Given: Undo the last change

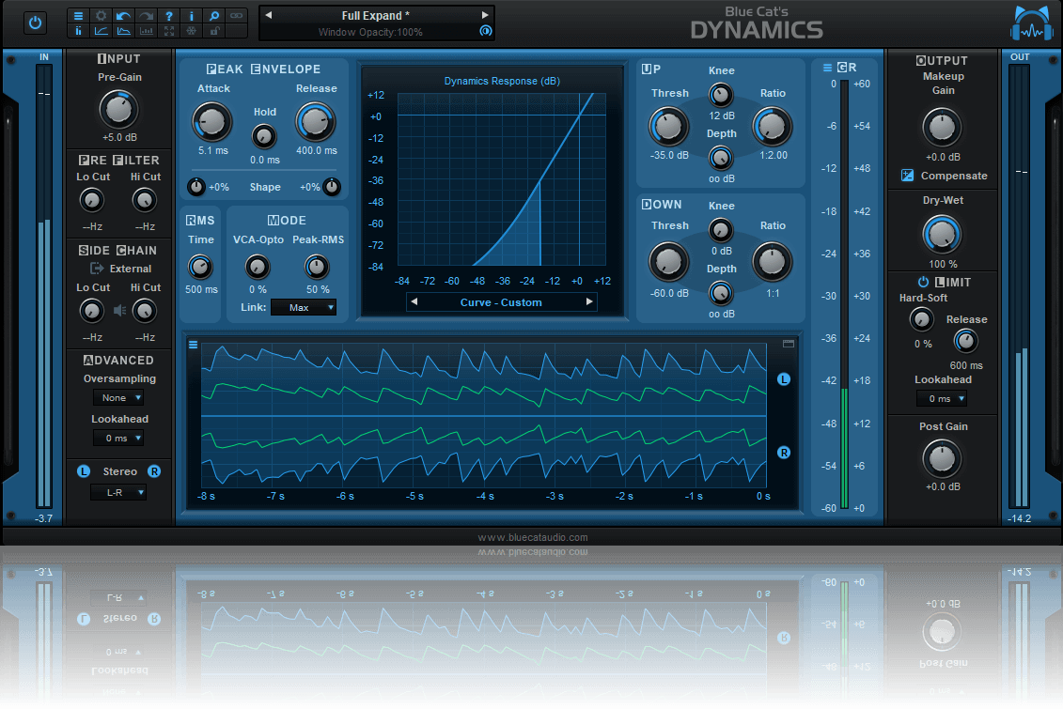Looking at the screenshot, I should click(x=122, y=15).
